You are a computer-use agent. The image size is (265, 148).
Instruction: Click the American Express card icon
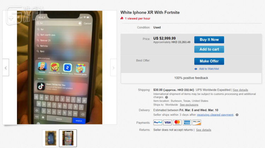click(187, 122)
